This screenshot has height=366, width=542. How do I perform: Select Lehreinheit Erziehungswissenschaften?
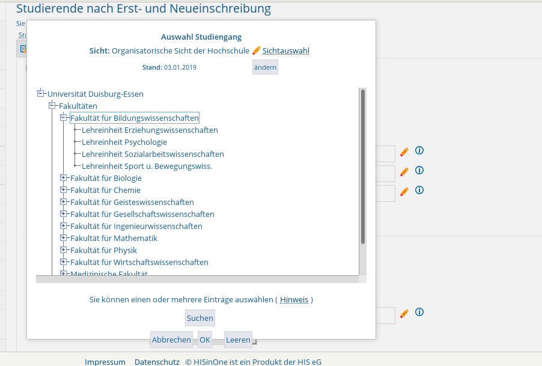pos(150,130)
